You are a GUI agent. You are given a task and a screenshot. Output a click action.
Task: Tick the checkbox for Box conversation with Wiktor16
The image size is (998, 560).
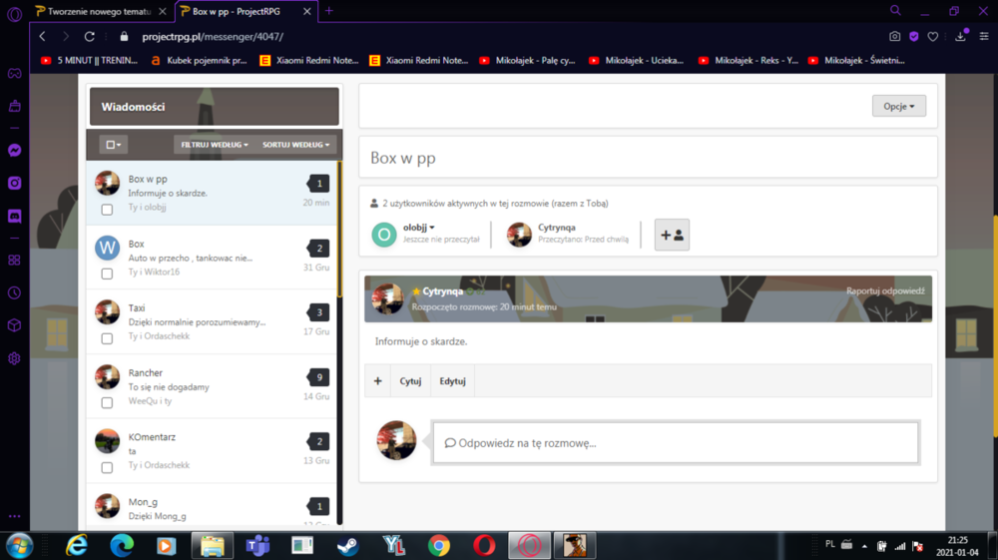[x=107, y=274]
